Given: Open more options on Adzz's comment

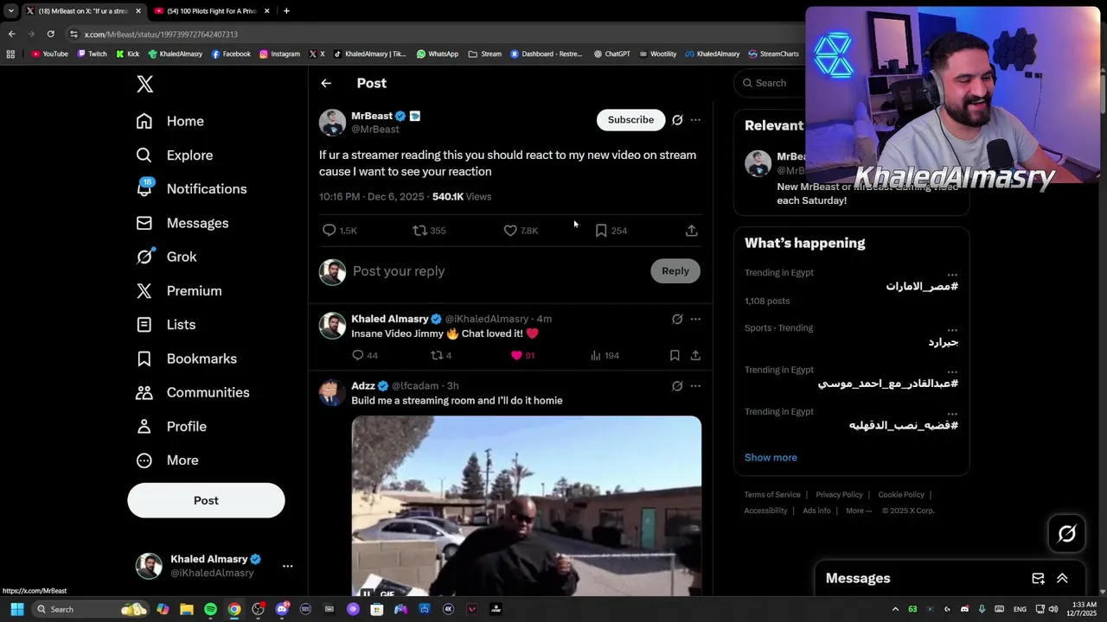Looking at the screenshot, I should click(x=695, y=386).
